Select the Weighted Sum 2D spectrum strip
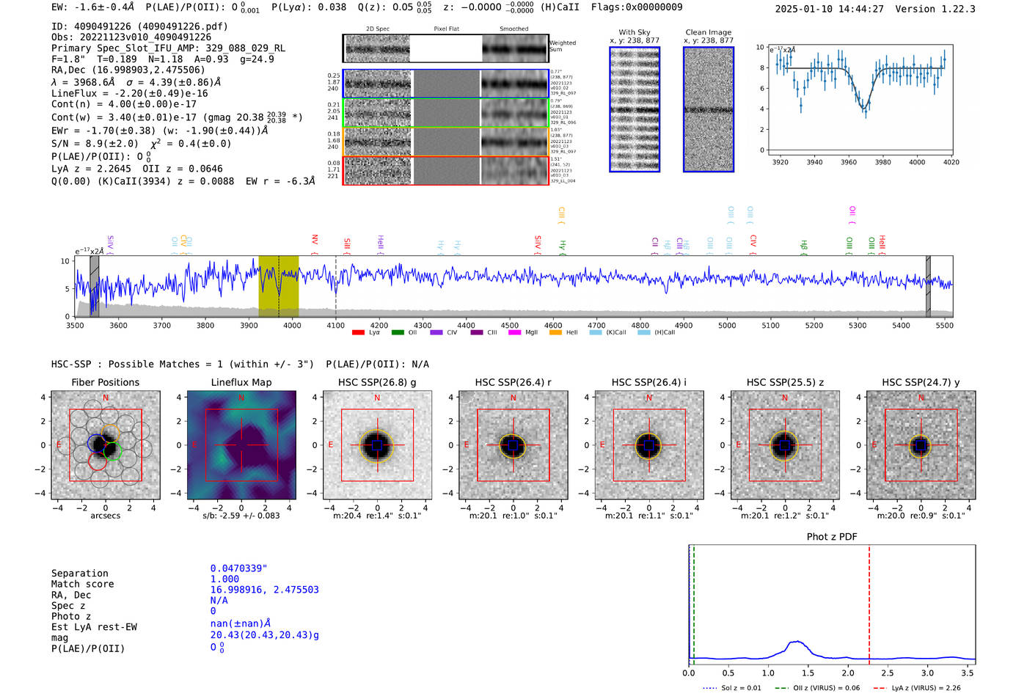 click(x=445, y=48)
